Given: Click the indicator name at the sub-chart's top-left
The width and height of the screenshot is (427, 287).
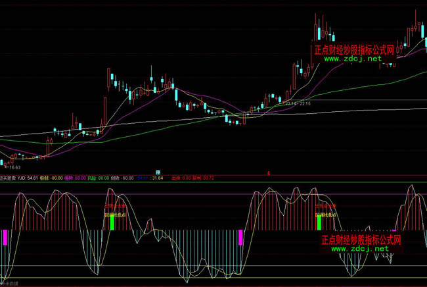Looking at the screenshot, I should 9,178.
